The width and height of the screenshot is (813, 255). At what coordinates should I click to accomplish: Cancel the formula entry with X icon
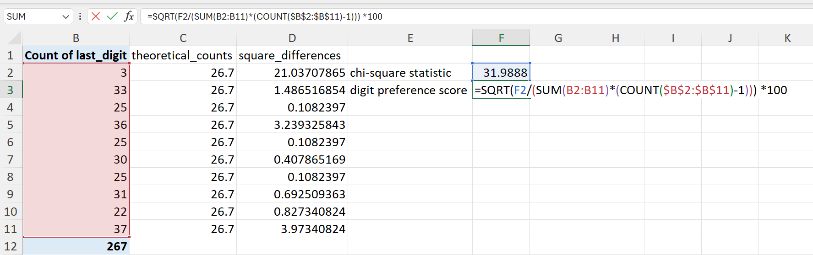pyautogui.click(x=96, y=16)
